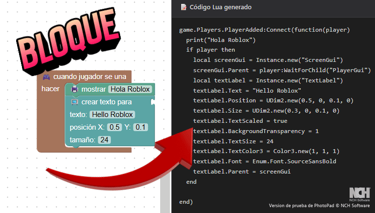The height and width of the screenshot is (213, 375).
Task: Click the 'local screenGui = Instance.new' line
Action: pos(268,60)
